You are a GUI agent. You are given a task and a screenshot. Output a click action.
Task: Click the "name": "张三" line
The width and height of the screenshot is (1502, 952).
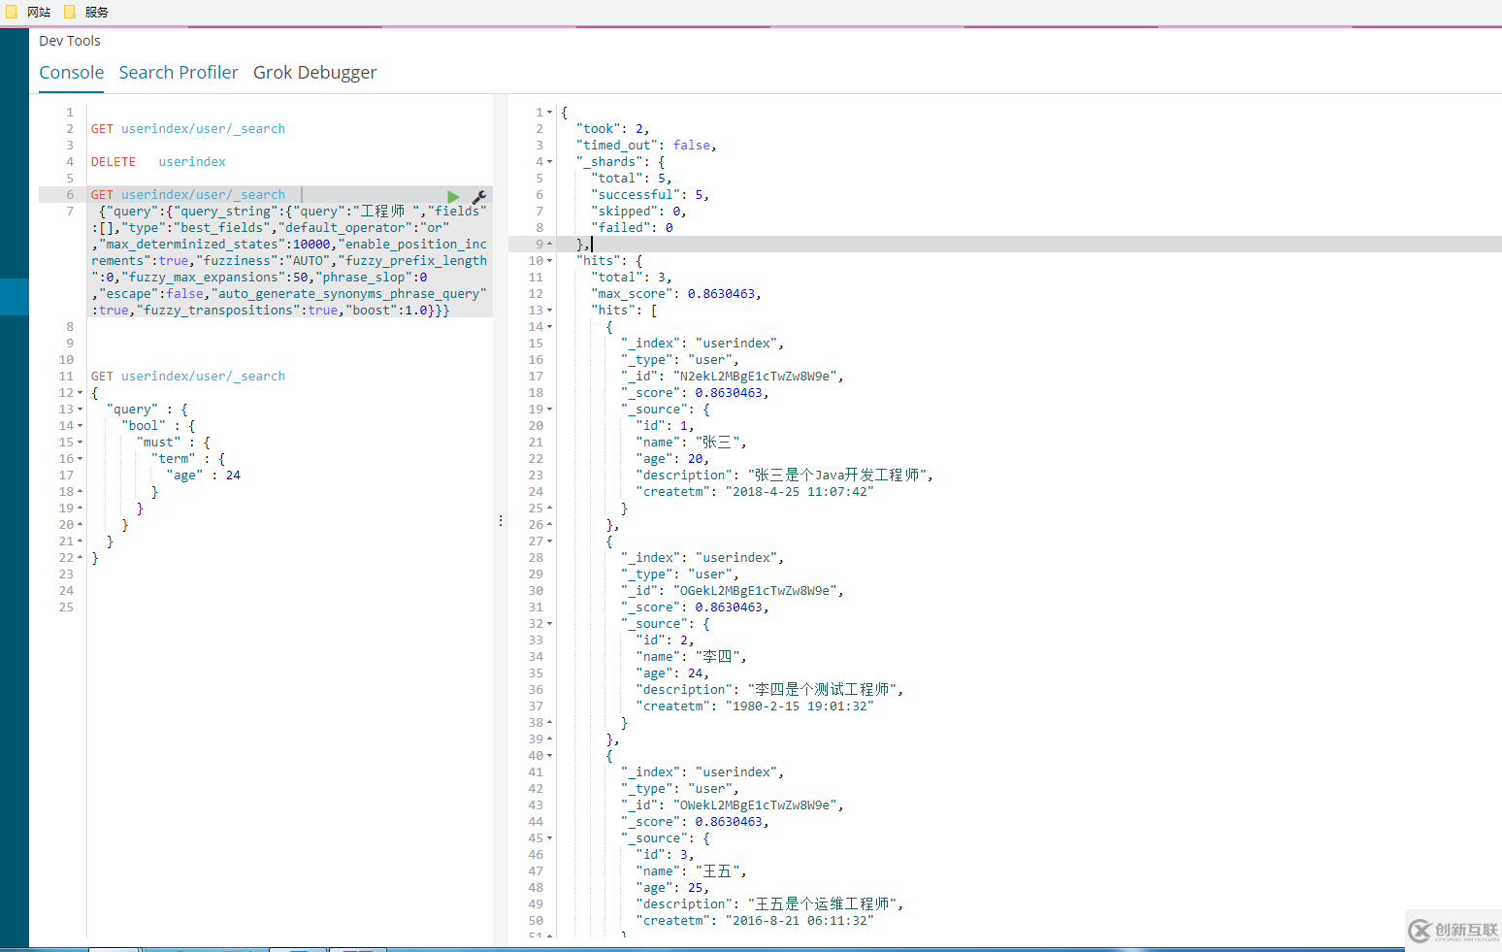pos(691,443)
